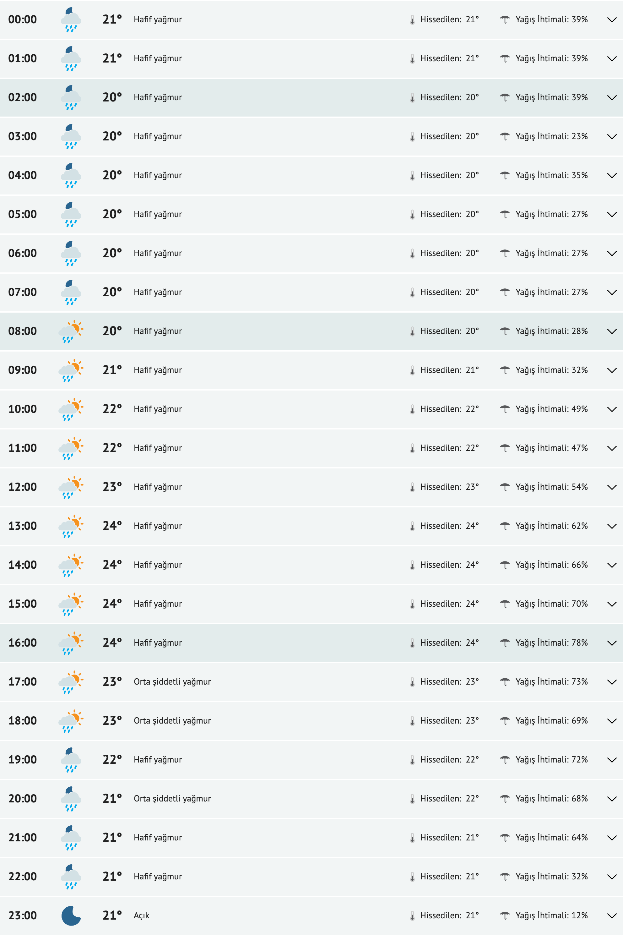Viewport: 623px width, 935px height.
Task: Expand the 06:00 row chevron
Action: click(612, 254)
